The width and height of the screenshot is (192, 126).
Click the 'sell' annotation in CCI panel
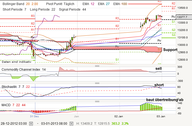pyautogui.click(x=159, y=69)
